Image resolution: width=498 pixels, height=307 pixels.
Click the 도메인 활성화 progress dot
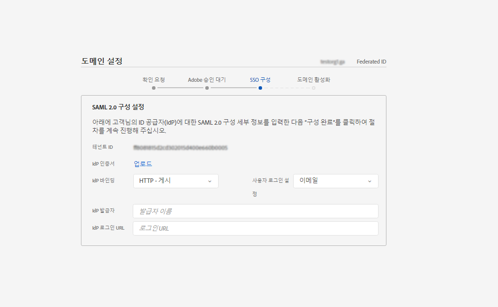(x=313, y=88)
